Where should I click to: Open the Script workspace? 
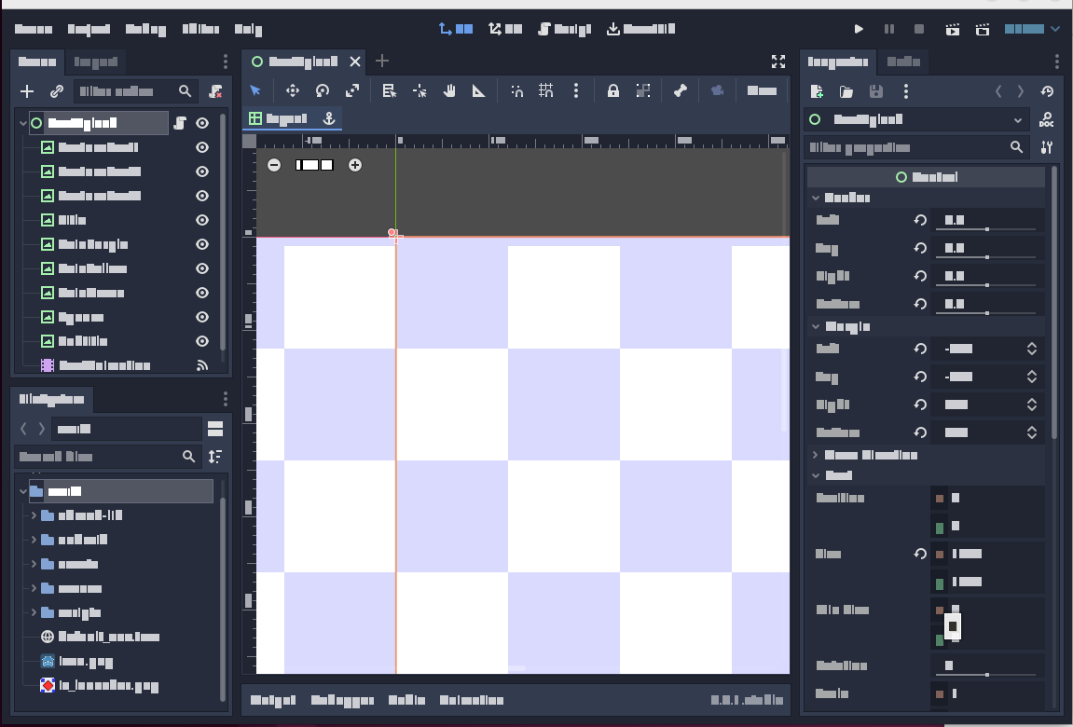point(564,29)
